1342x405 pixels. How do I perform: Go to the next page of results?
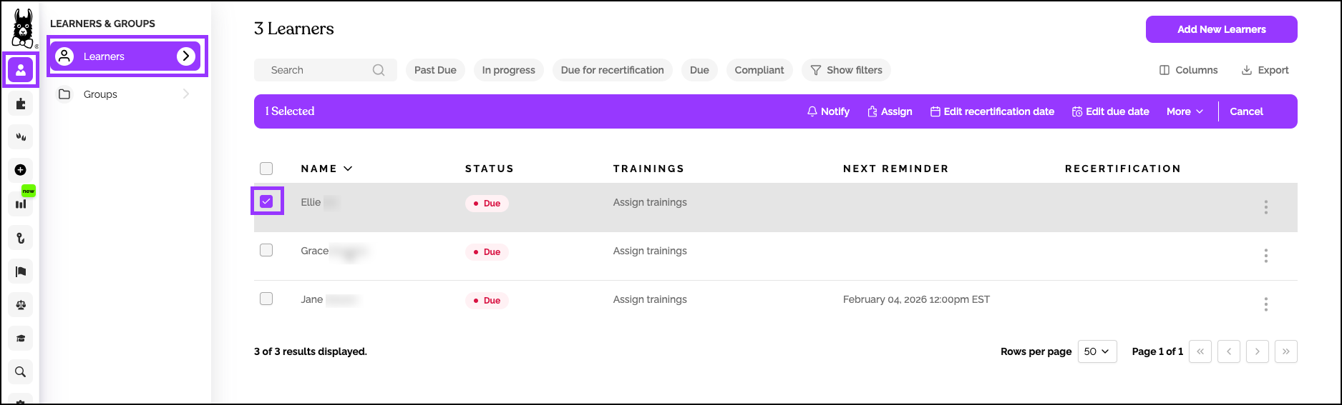1258,351
